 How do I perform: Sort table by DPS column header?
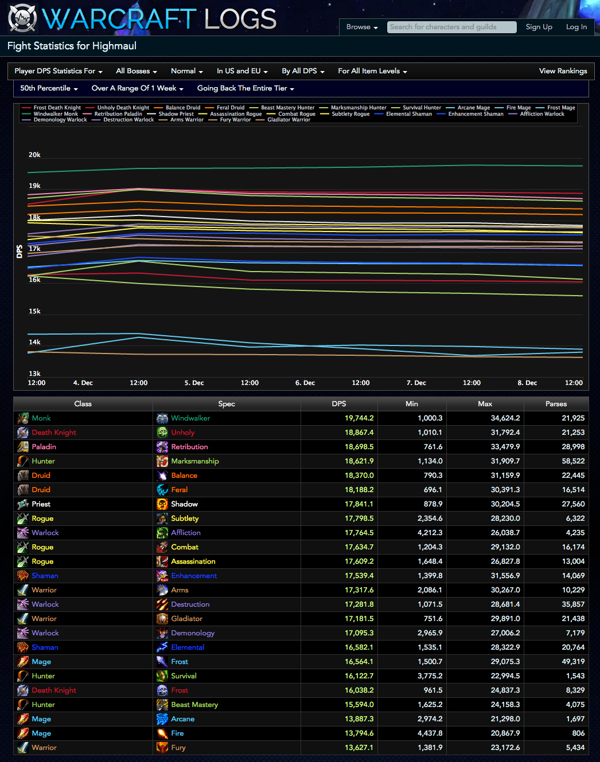[339, 404]
